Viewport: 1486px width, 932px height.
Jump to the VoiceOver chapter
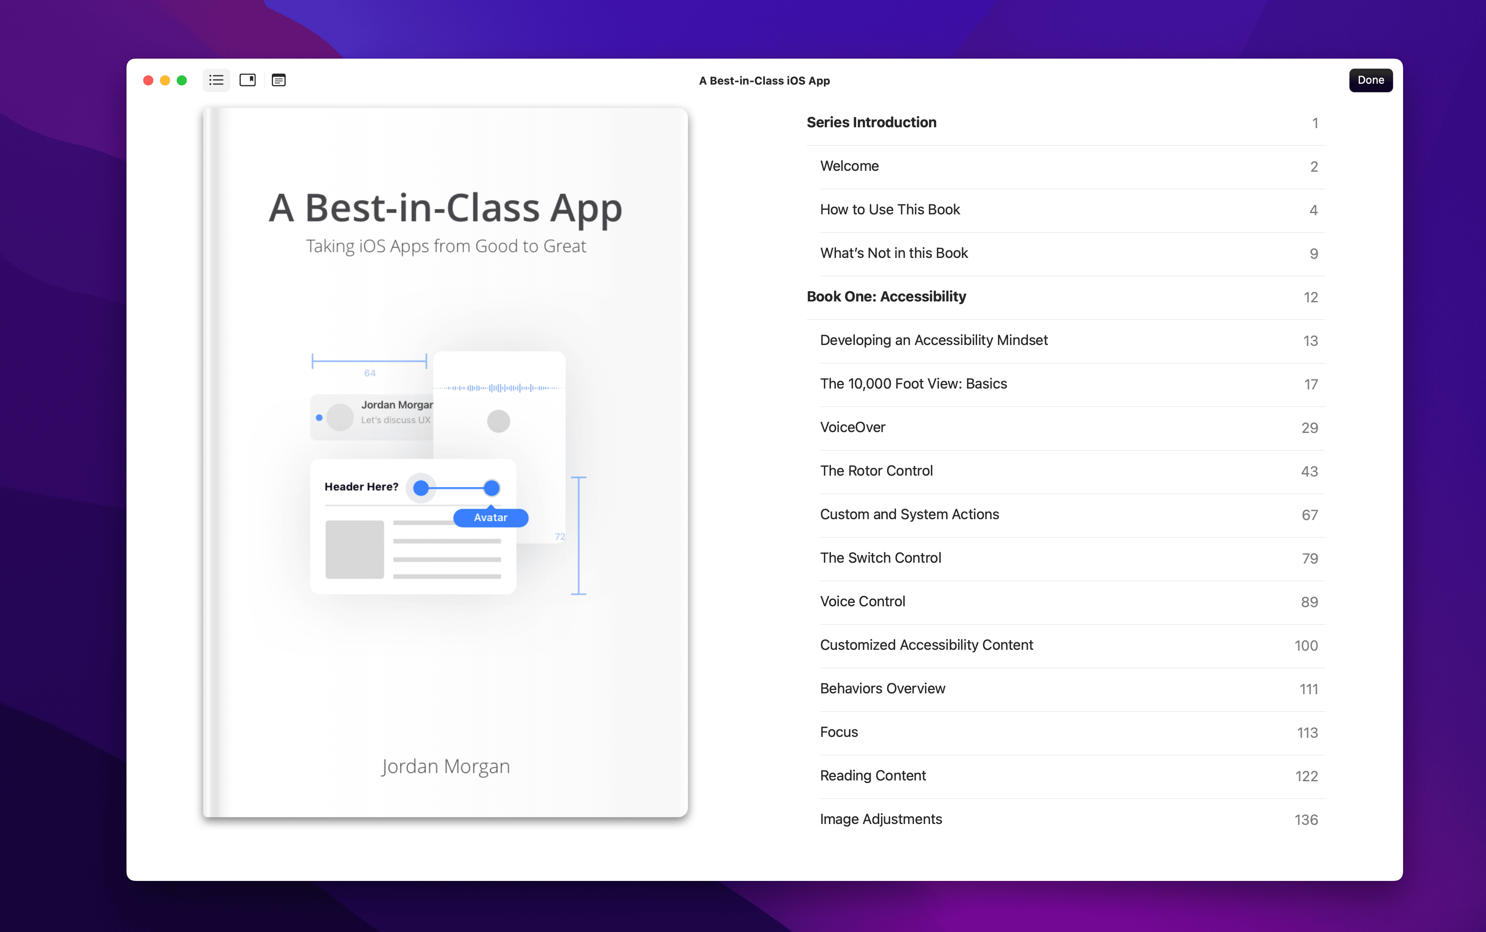pyautogui.click(x=1072, y=428)
